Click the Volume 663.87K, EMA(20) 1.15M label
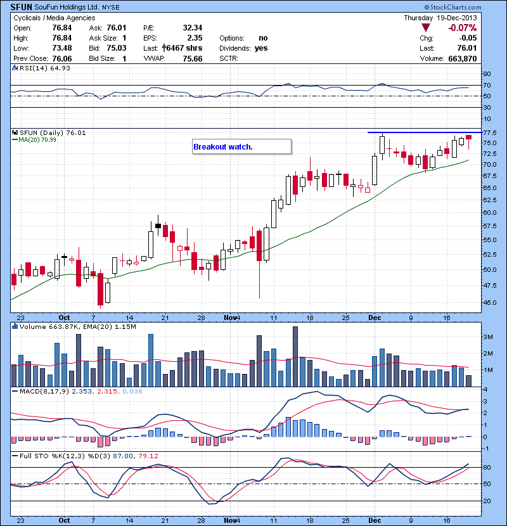The width and height of the screenshot is (507, 526). tap(78, 326)
